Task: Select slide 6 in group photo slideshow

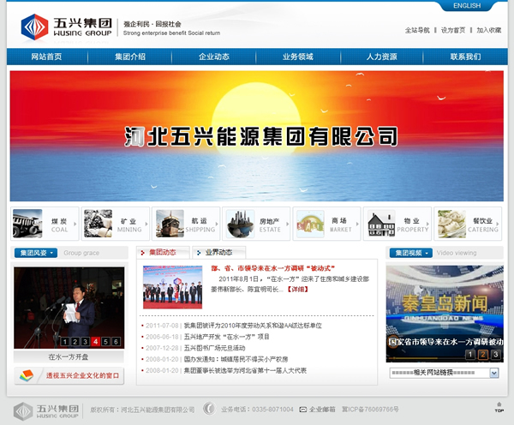Action: pos(116,342)
